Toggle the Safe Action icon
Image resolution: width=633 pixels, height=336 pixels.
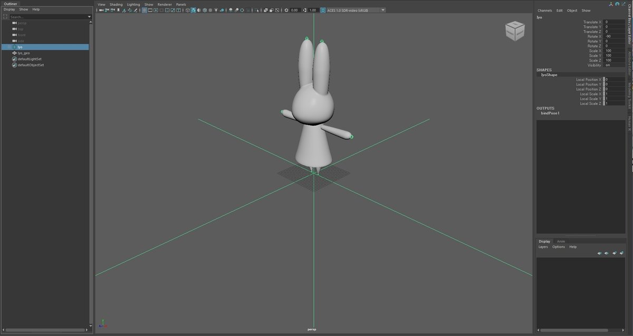click(x=173, y=10)
